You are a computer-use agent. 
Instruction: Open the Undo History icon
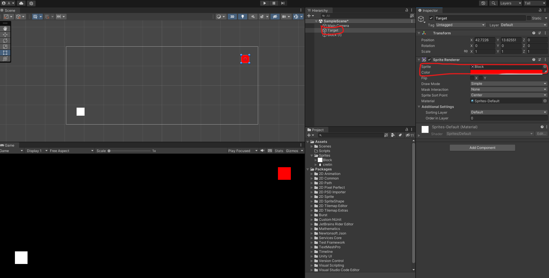tap(483, 3)
